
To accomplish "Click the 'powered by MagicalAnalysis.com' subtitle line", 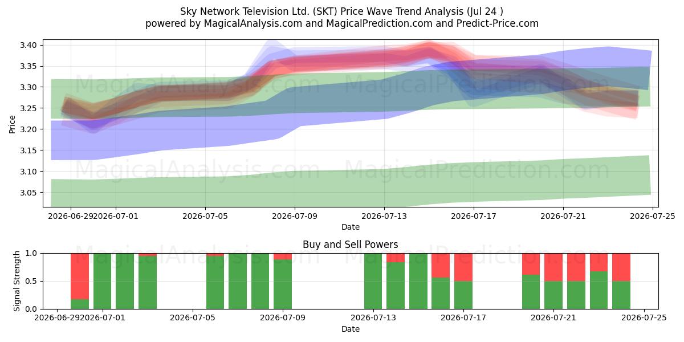I will pos(341,23).
